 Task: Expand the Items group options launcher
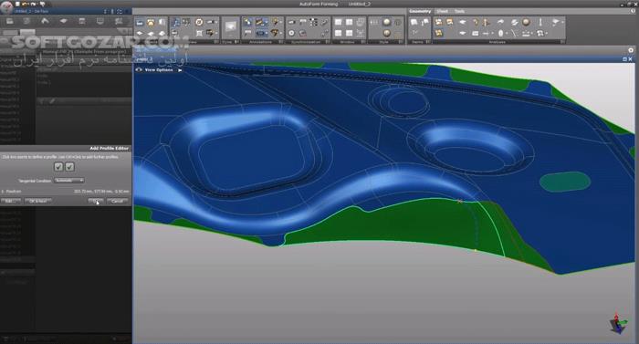pyautogui.click(x=428, y=42)
